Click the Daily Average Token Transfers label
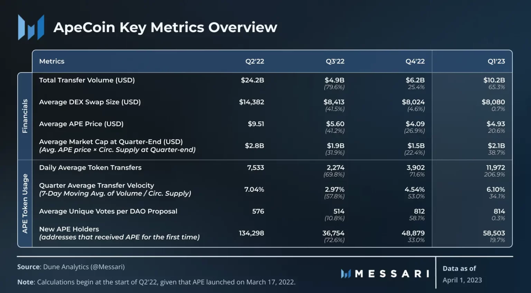 coord(90,168)
